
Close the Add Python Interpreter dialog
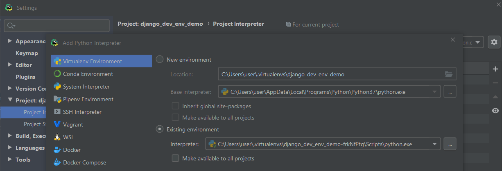click(x=452, y=40)
